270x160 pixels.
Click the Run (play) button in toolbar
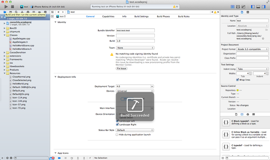pyautogui.click(x=6, y=7)
